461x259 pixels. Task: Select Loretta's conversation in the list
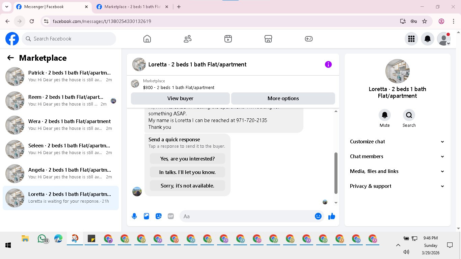tap(61, 198)
